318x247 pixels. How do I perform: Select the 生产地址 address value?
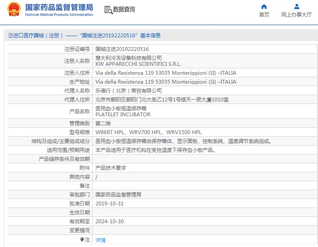click(166, 82)
